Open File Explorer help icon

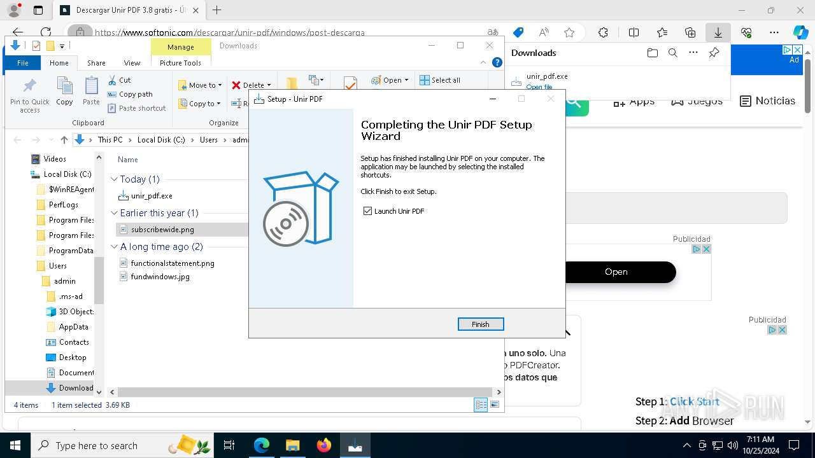(x=497, y=62)
